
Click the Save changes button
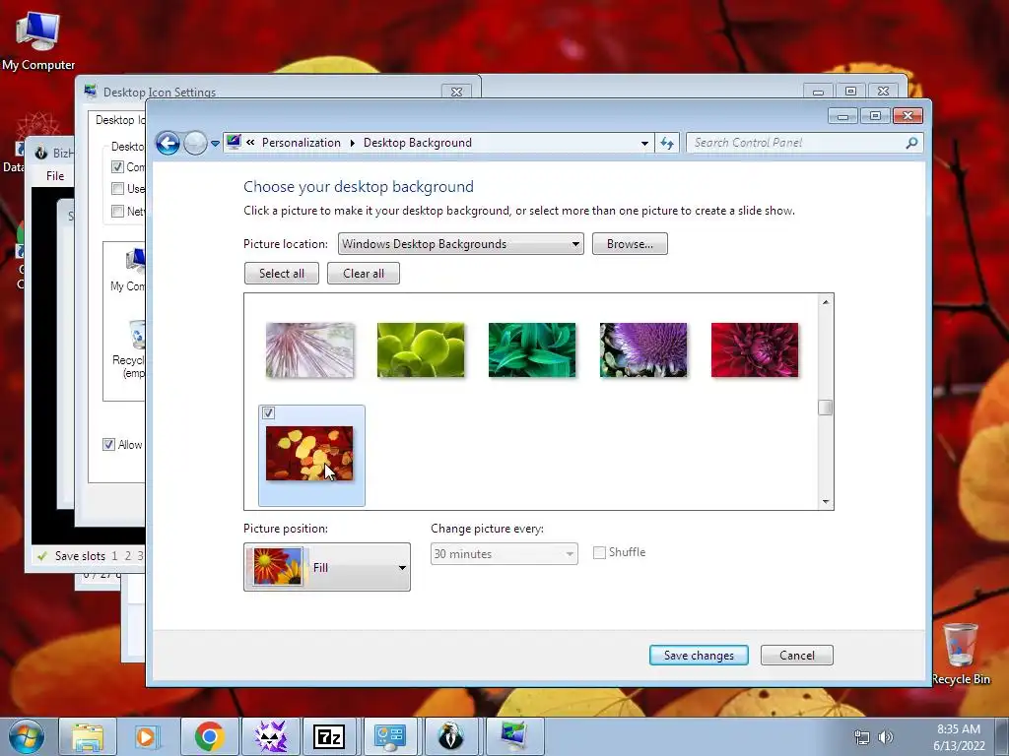[x=699, y=655]
